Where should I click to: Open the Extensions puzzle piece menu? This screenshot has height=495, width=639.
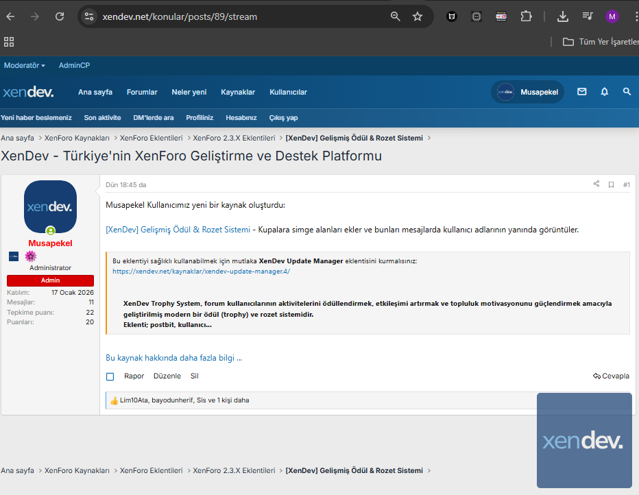coord(526,16)
